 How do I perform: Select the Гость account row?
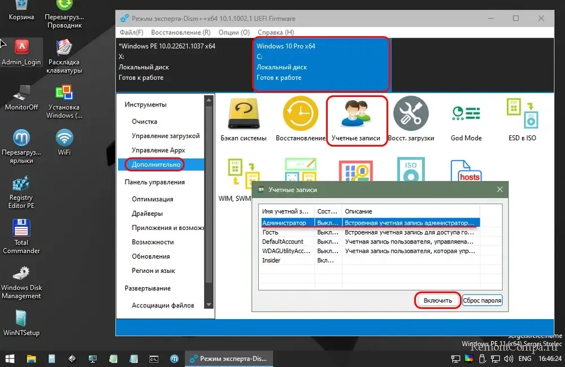coord(371,232)
